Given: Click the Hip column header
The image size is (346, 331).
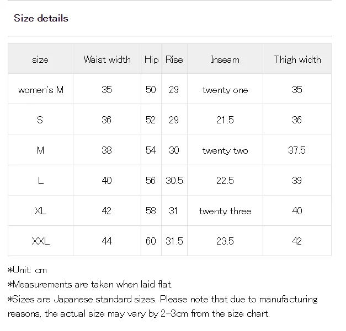Looking at the screenshot, I should point(151,59).
